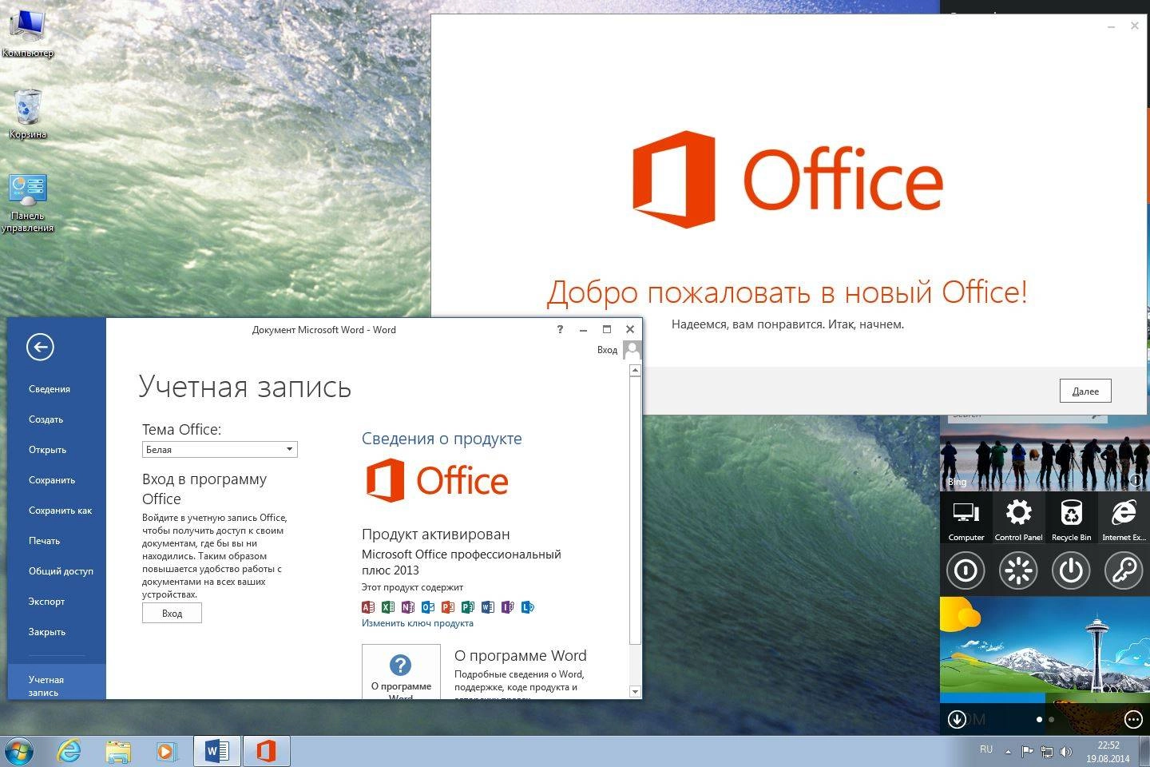This screenshot has height=767, width=1150.
Task: Click the round shutdown button with vertical bar
Action: (x=966, y=570)
